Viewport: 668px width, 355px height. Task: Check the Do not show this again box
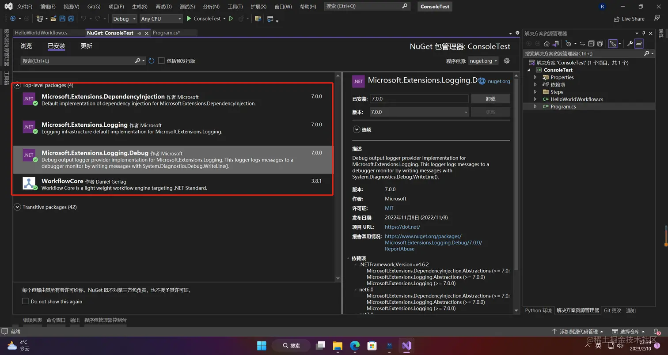[25, 301]
